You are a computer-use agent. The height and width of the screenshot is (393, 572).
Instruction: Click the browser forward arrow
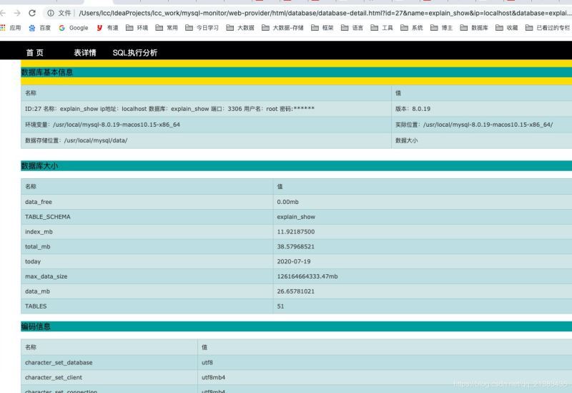(x=17, y=13)
